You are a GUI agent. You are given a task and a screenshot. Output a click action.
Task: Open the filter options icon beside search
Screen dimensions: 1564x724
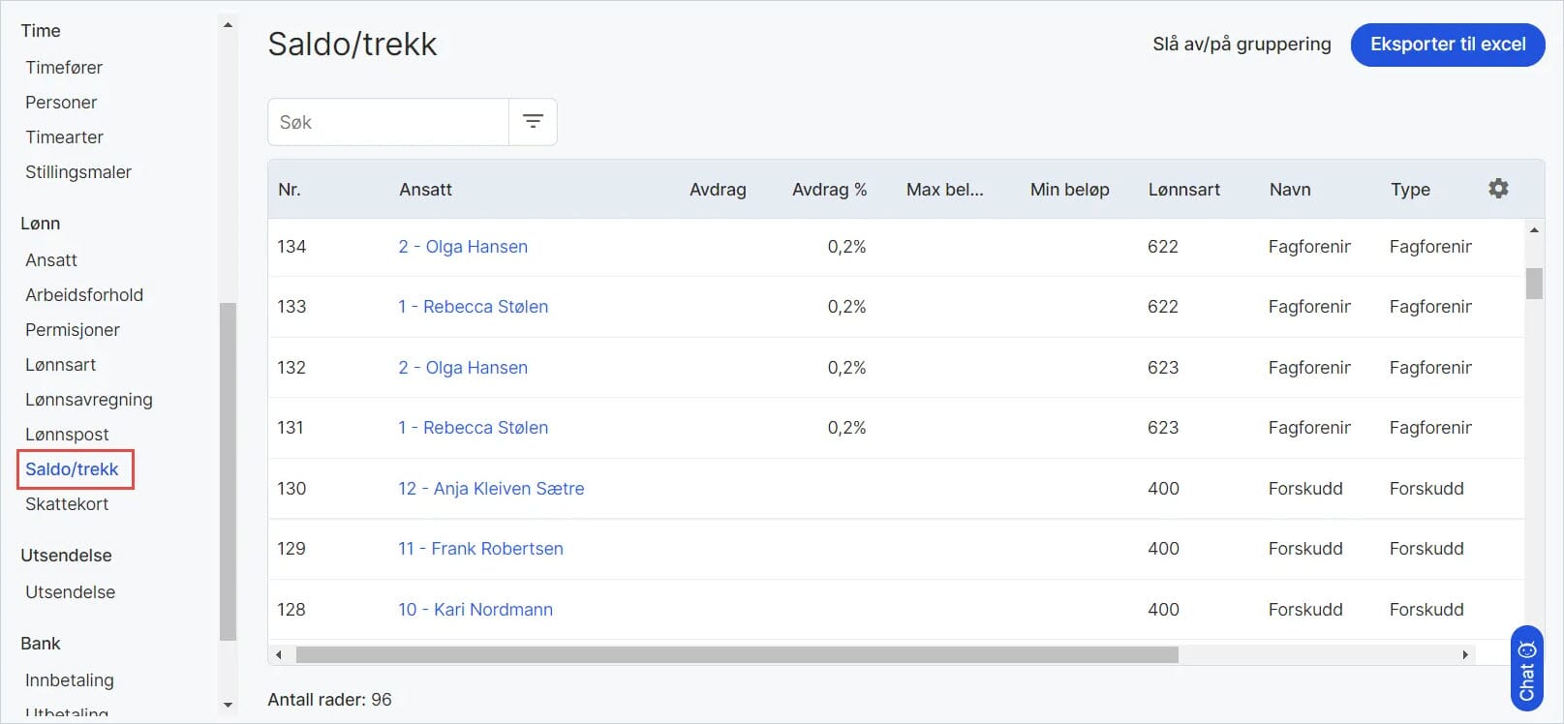pos(533,122)
